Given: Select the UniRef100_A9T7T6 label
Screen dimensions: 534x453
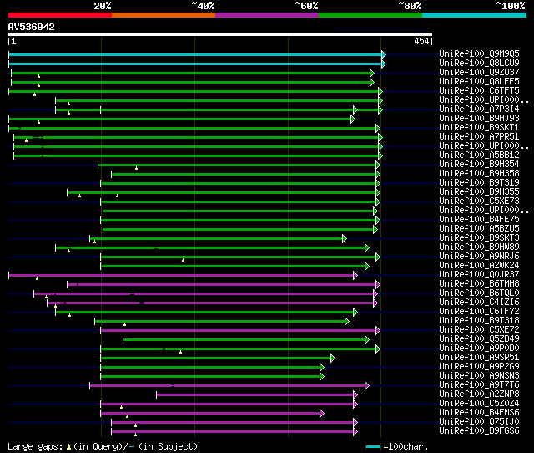Looking at the screenshot, I should (479, 385).
